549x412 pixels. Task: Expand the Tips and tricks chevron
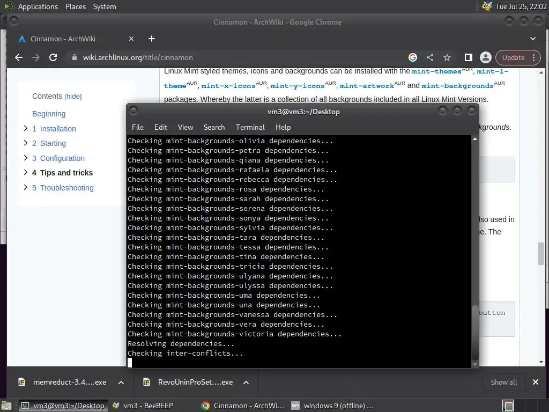point(26,172)
